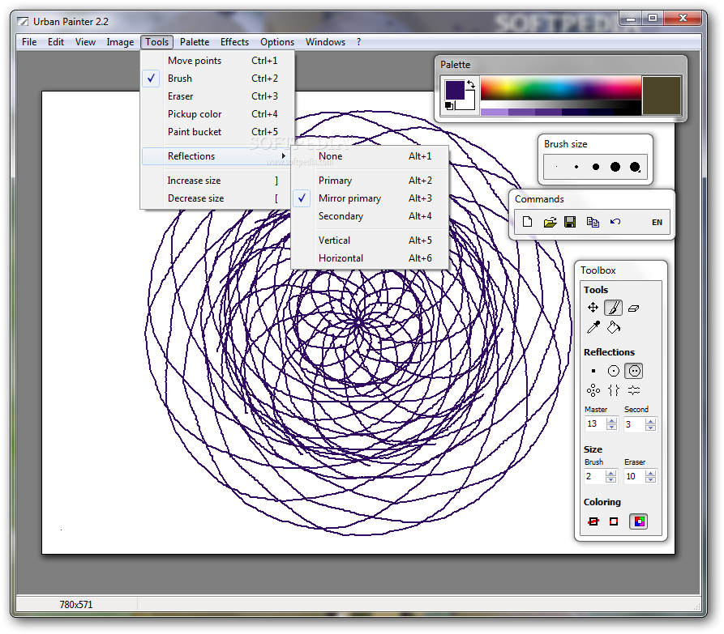This screenshot has width=724, height=634.
Task: Click the swap colors arrow in Palette
Action: point(470,84)
